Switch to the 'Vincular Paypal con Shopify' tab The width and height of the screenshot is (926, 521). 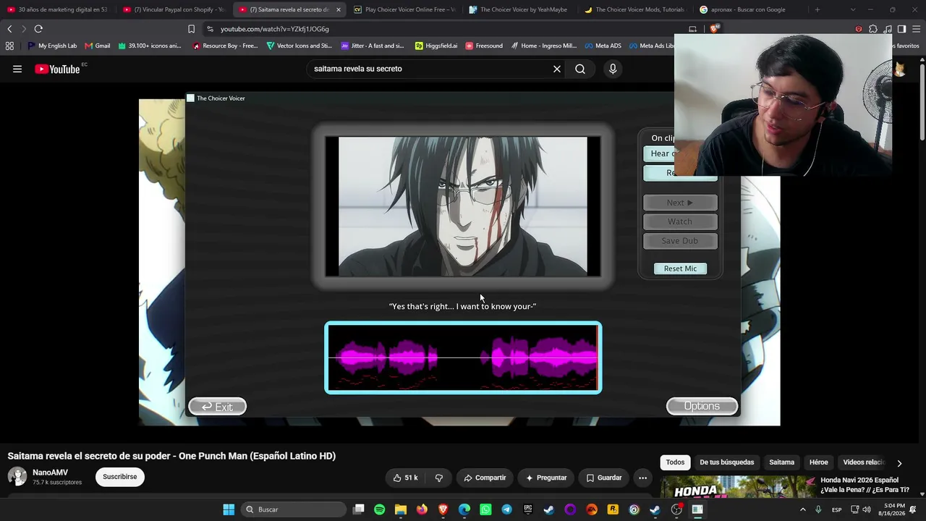click(174, 9)
